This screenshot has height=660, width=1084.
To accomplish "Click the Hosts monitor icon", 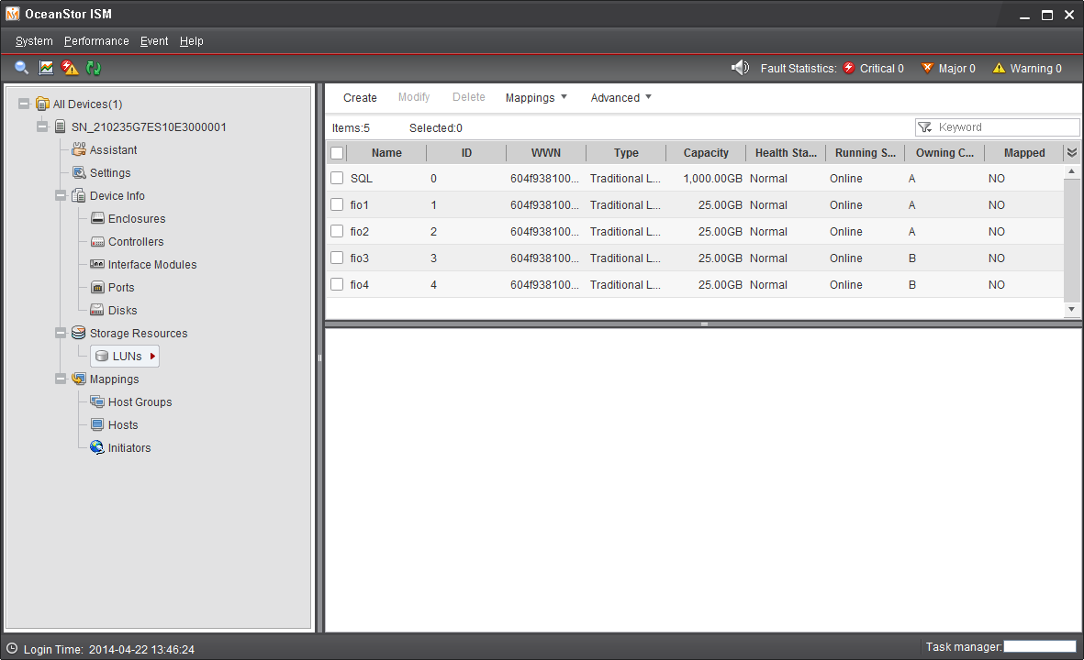I will coord(97,424).
